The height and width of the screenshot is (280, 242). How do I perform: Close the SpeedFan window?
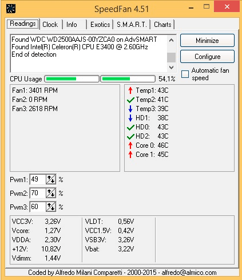(x=227, y=6)
